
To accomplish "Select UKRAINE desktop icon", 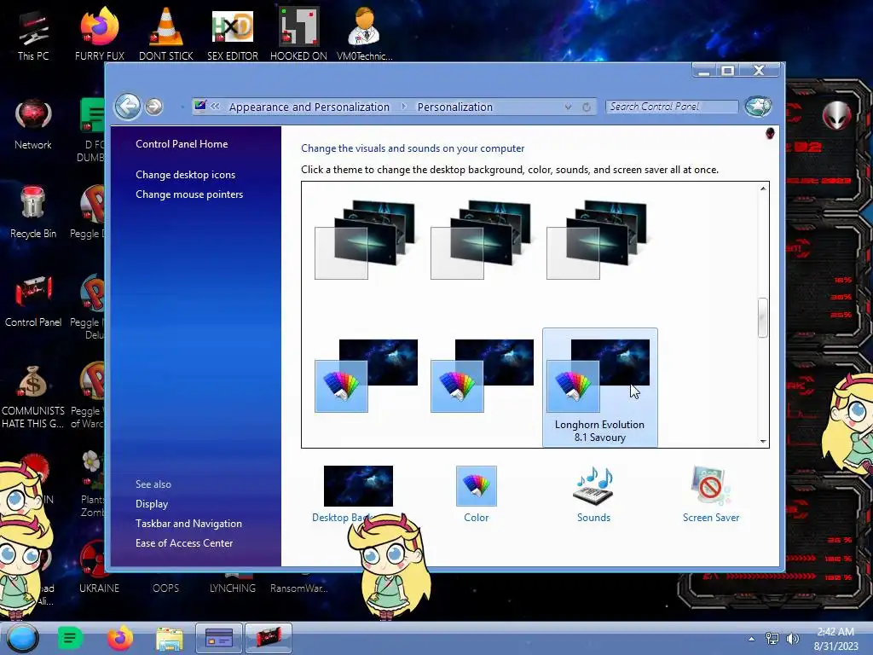I will [x=99, y=567].
